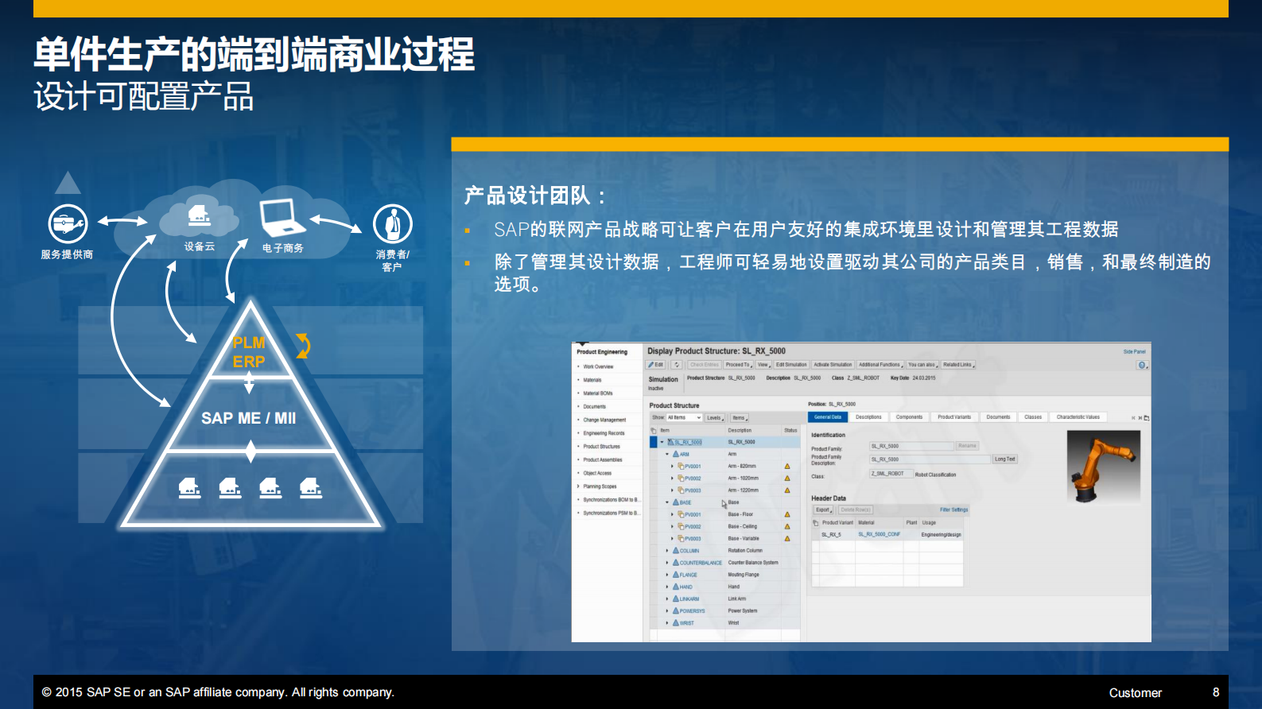The width and height of the screenshot is (1262, 709).
Task: Click the Class Z_SML_ROBOT field
Action: [x=891, y=474]
